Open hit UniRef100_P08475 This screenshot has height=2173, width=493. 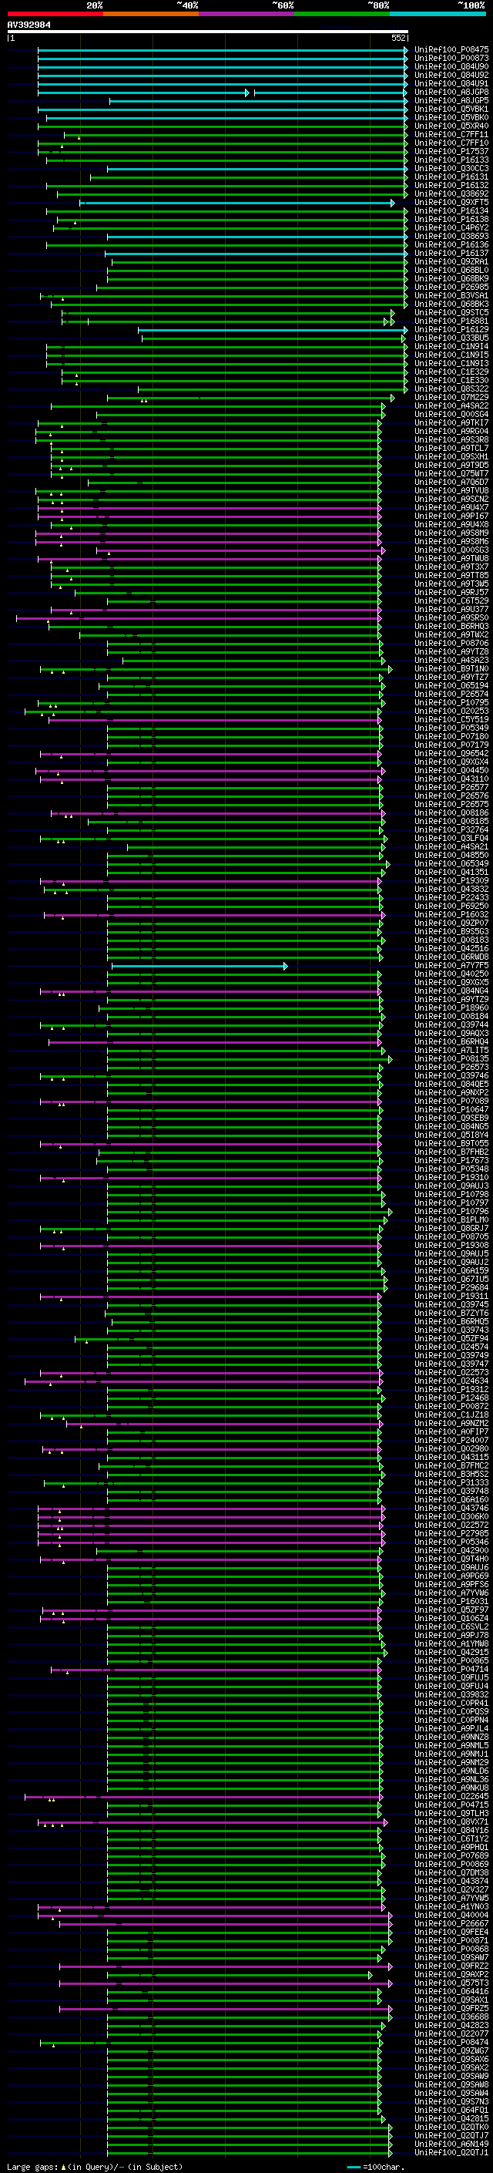tap(451, 50)
